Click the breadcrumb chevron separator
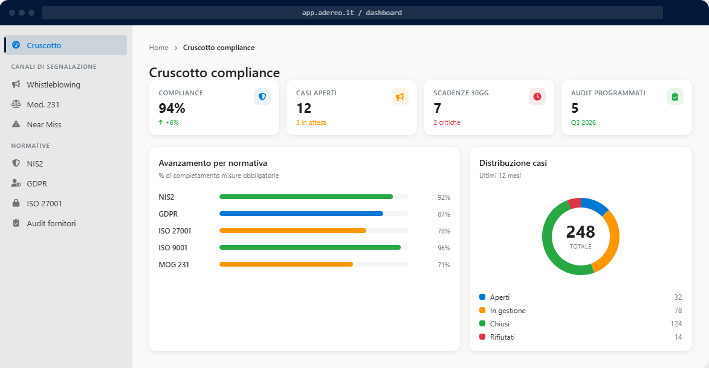The height and width of the screenshot is (368, 709). (x=176, y=48)
